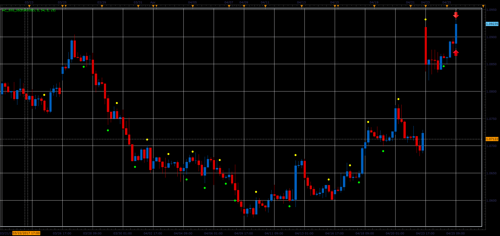Screen dimensions: 500x236
Task: Select the orange day marker below 04/13
Action: tap(302, 6)
